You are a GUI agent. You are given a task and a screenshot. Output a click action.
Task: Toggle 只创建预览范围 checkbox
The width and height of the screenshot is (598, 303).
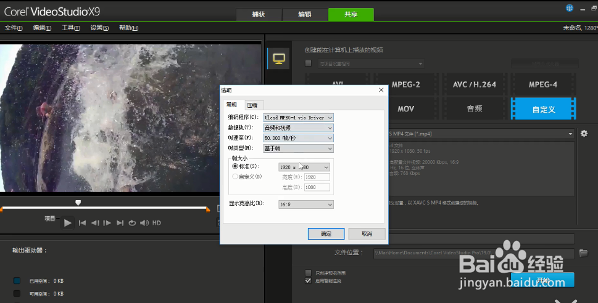click(x=308, y=273)
